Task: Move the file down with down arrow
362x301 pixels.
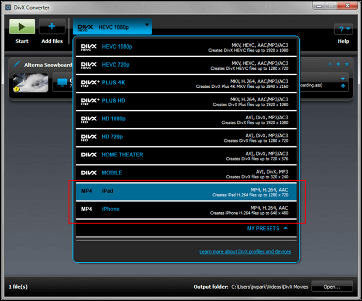Action: point(330,65)
